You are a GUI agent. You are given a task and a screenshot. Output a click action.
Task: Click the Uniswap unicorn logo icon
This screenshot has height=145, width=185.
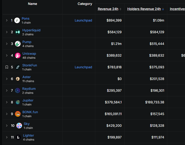click(18, 55)
